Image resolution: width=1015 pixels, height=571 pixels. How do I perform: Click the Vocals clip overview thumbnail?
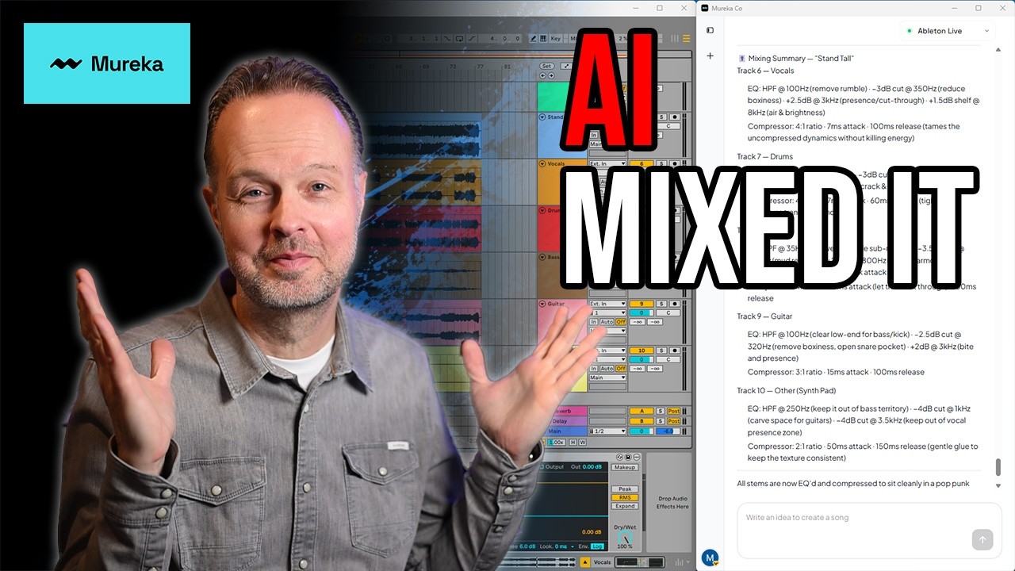(x=639, y=562)
